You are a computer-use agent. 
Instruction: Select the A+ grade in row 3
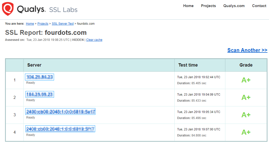246,115
